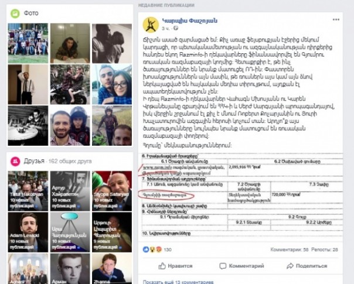Open the post author's yellow profile avatar
This screenshot has width=354, height=284.
click(151, 25)
